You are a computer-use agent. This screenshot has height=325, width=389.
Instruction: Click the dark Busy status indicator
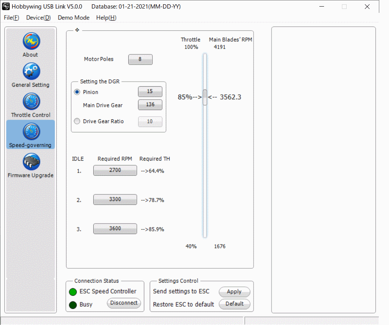click(73, 305)
